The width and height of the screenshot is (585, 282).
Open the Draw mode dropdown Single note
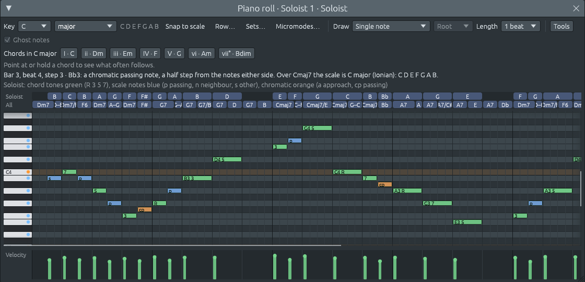(x=391, y=26)
